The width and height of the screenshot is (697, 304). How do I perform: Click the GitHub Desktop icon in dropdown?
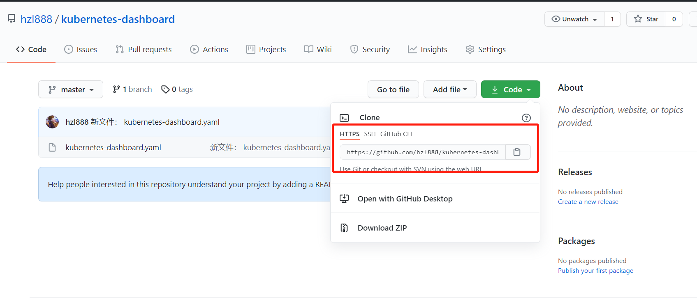tap(344, 199)
